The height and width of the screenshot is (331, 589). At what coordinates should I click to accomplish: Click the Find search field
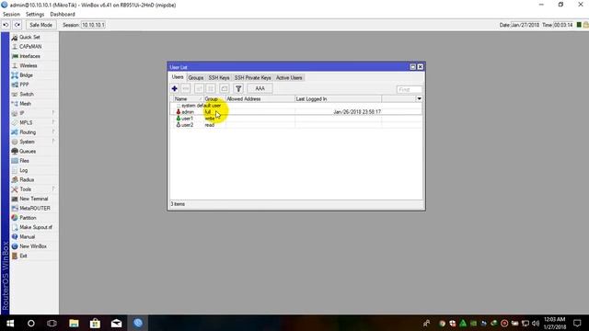pyautogui.click(x=409, y=90)
